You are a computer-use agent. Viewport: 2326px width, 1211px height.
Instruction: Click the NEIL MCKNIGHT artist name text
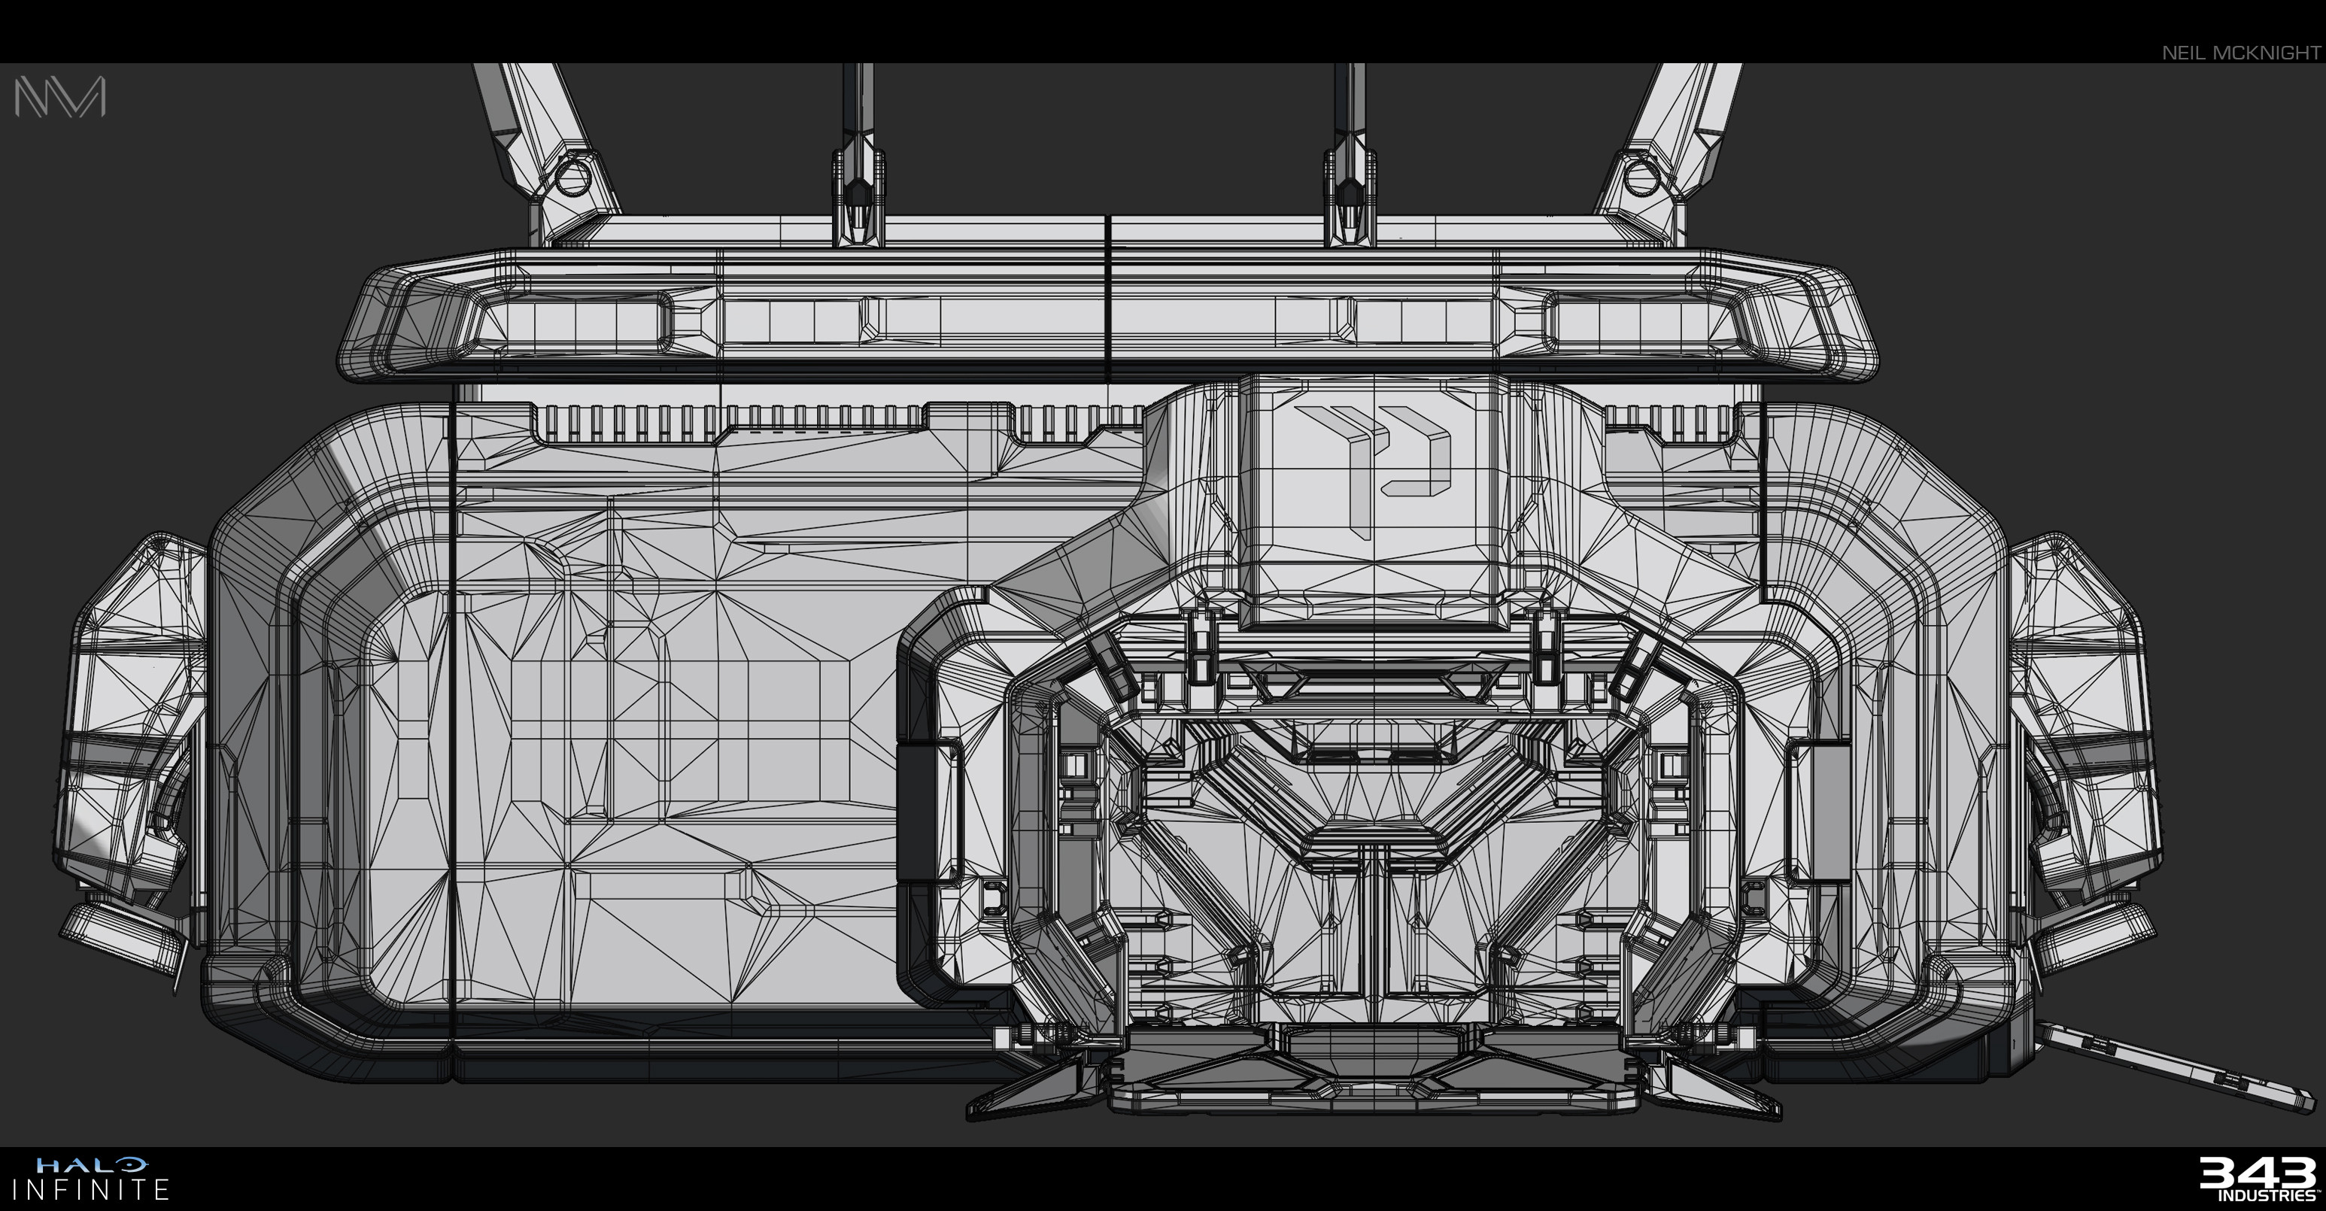tap(2240, 53)
